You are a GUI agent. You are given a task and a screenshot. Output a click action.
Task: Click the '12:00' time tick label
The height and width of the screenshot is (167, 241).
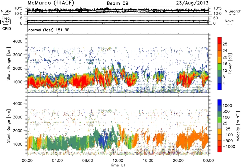[x=118, y=161]
